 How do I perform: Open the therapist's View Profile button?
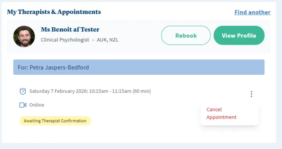239,35
